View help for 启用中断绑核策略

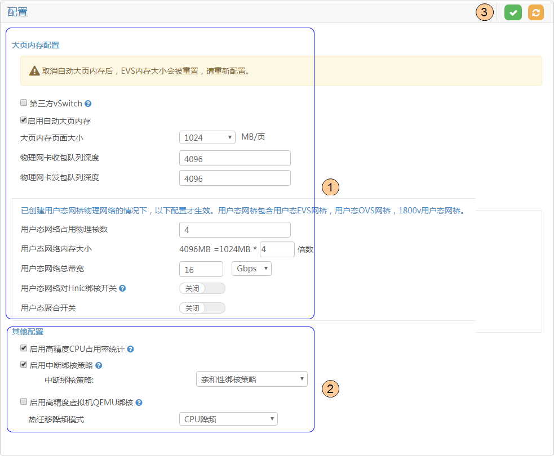(x=99, y=365)
